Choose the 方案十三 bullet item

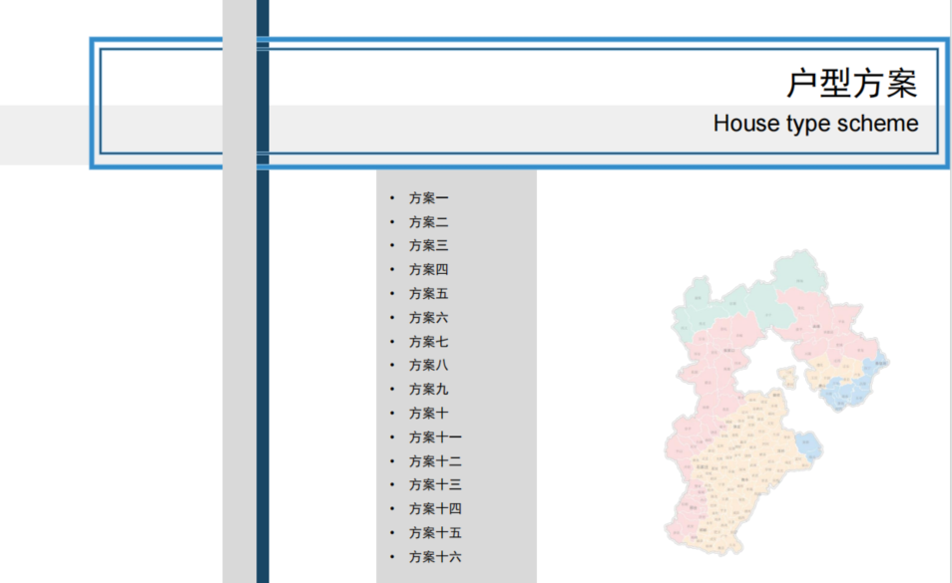(x=435, y=485)
